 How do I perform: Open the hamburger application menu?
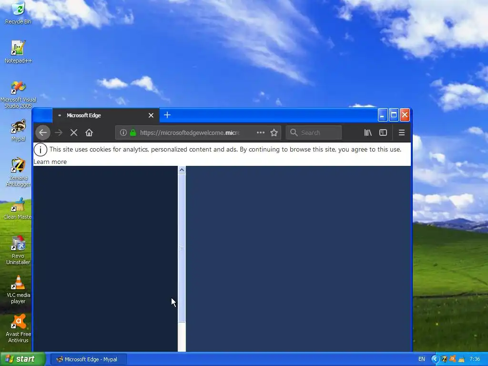click(402, 132)
